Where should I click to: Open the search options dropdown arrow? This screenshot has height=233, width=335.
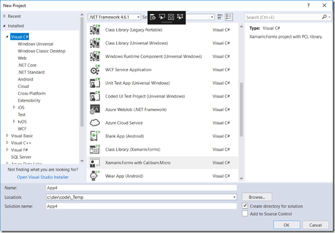tap(330, 17)
